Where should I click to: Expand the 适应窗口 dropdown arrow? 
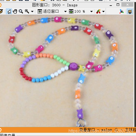65,11
